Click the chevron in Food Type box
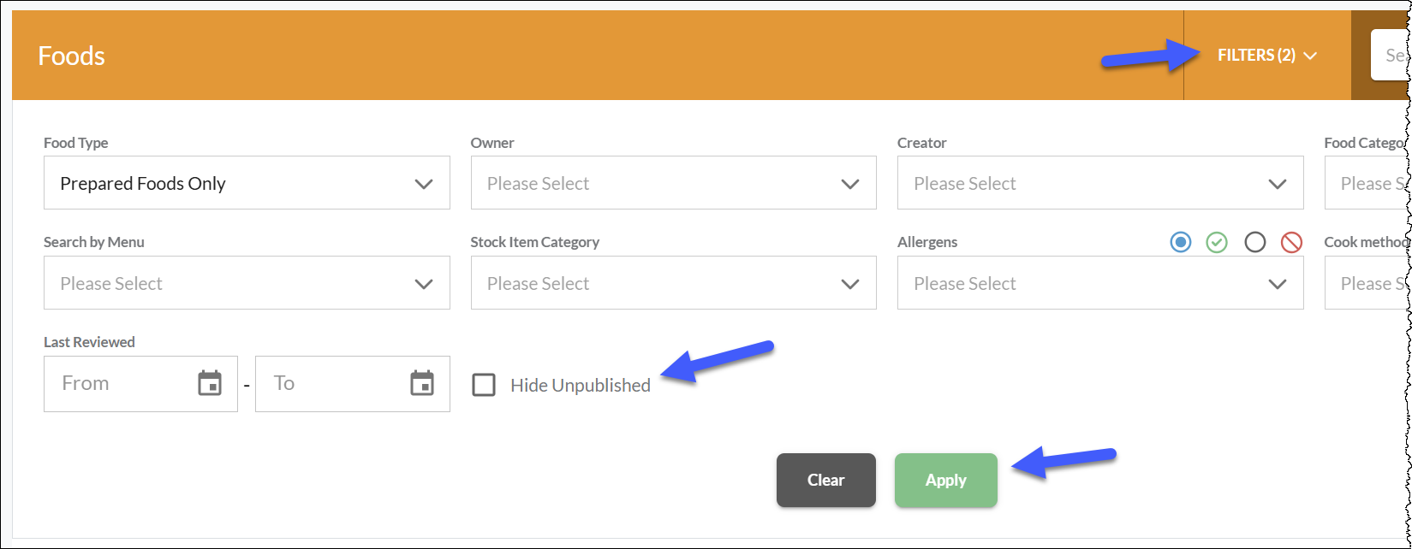The width and height of the screenshot is (1412, 549). pyautogui.click(x=424, y=184)
